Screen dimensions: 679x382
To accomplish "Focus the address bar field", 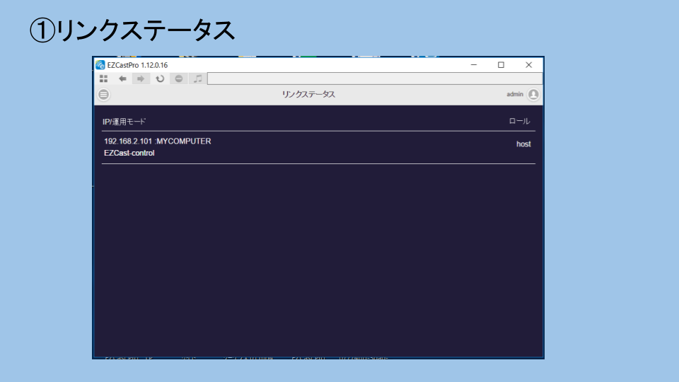I will tap(375, 79).
